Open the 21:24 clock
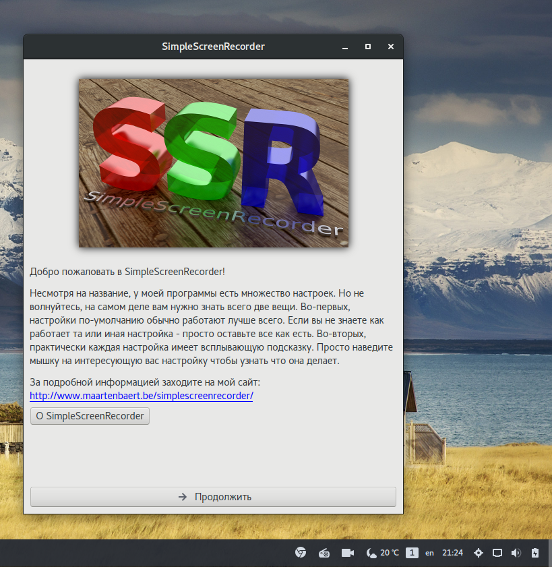The height and width of the screenshot is (567, 552). [453, 553]
